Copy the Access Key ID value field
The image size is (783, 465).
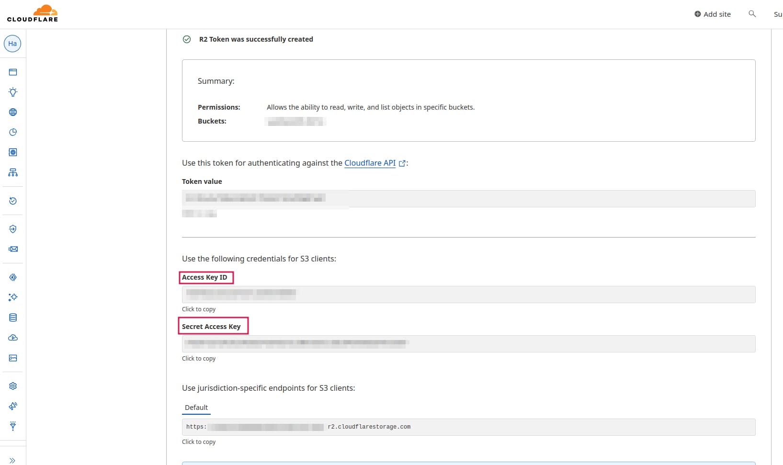click(468, 295)
